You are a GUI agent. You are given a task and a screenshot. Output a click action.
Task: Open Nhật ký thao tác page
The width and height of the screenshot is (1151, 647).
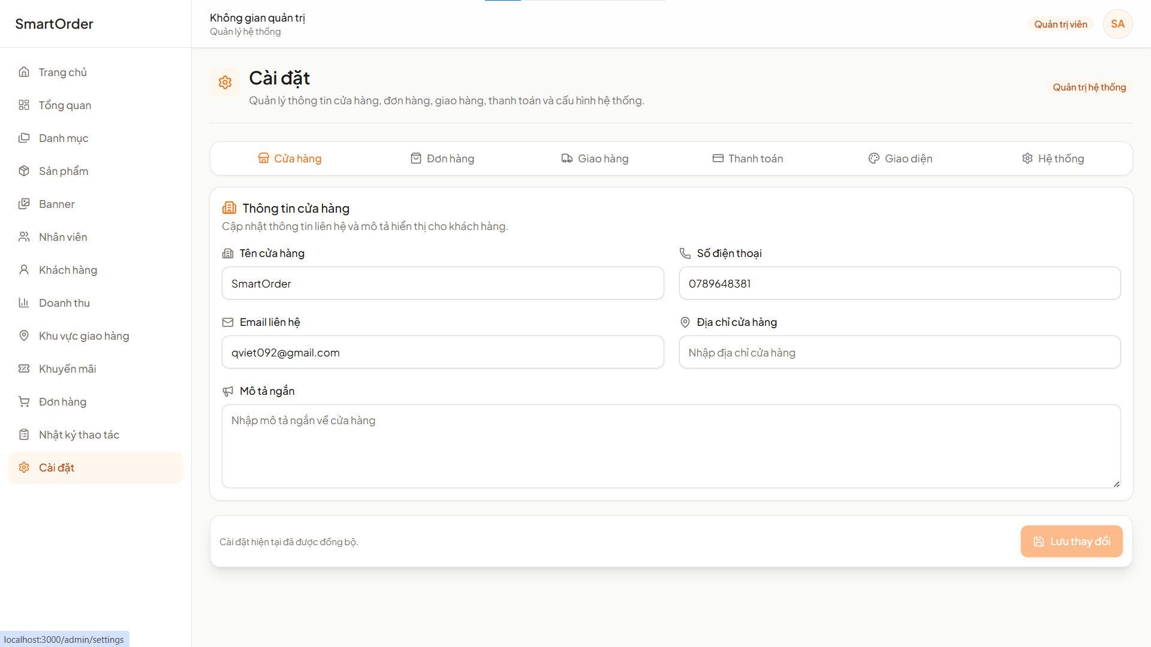click(96, 434)
